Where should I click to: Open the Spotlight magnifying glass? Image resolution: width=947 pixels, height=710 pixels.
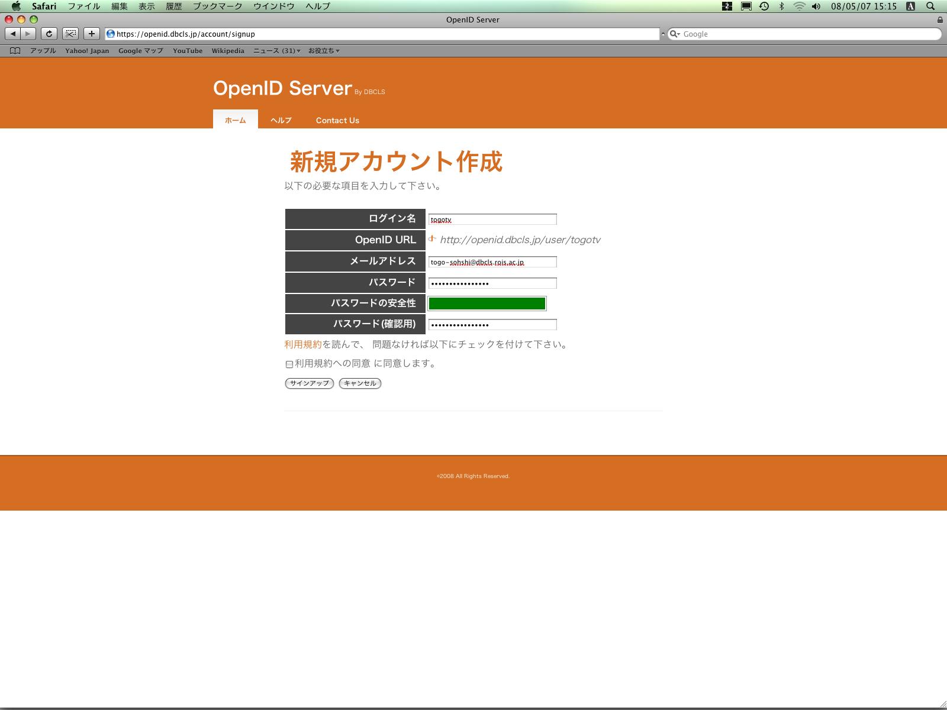click(x=930, y=7)
